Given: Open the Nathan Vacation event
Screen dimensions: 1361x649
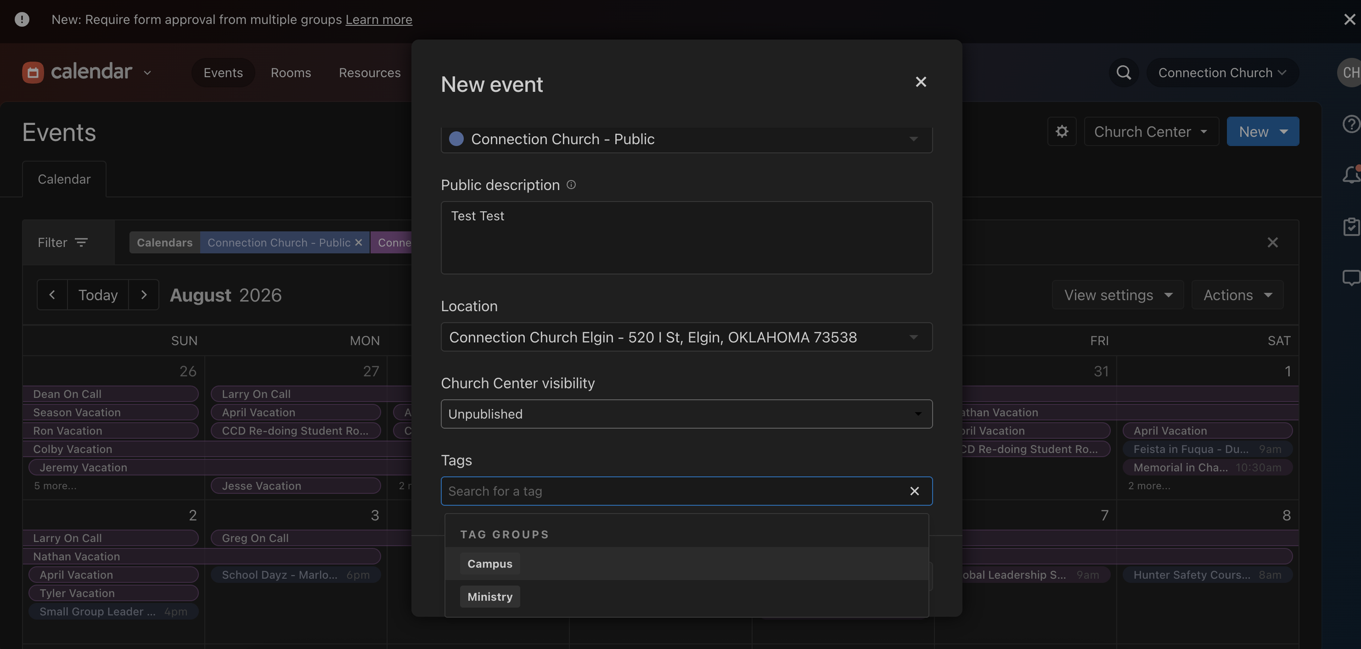Looking at the screenshot, I should 201,557.
